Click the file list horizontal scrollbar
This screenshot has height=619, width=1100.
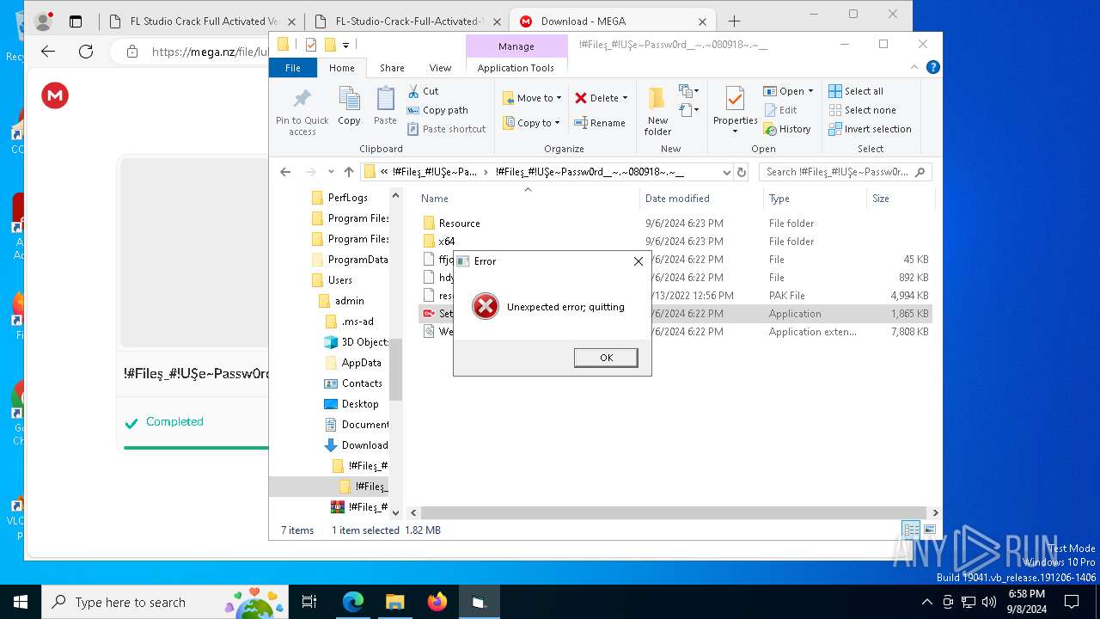point(675,512)
